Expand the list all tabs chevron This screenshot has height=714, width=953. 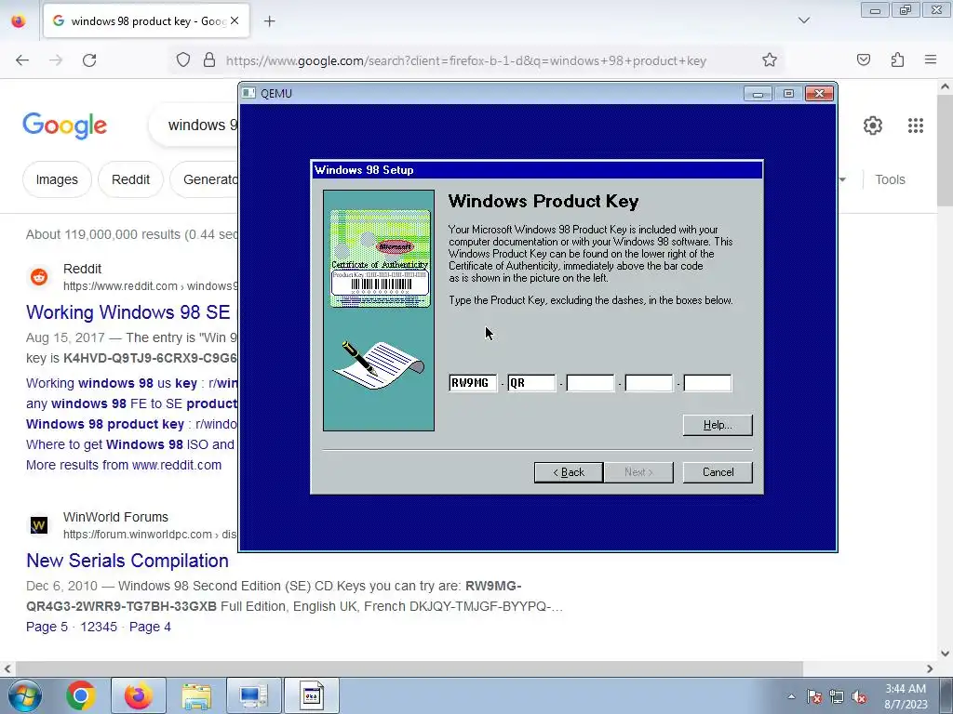(803, 20)
